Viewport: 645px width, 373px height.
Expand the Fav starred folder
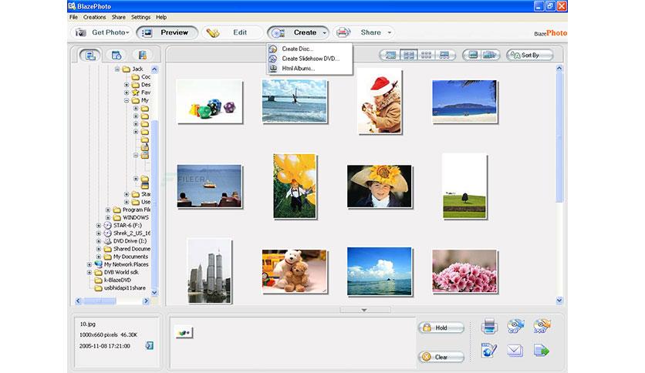(x=127, y=92)
